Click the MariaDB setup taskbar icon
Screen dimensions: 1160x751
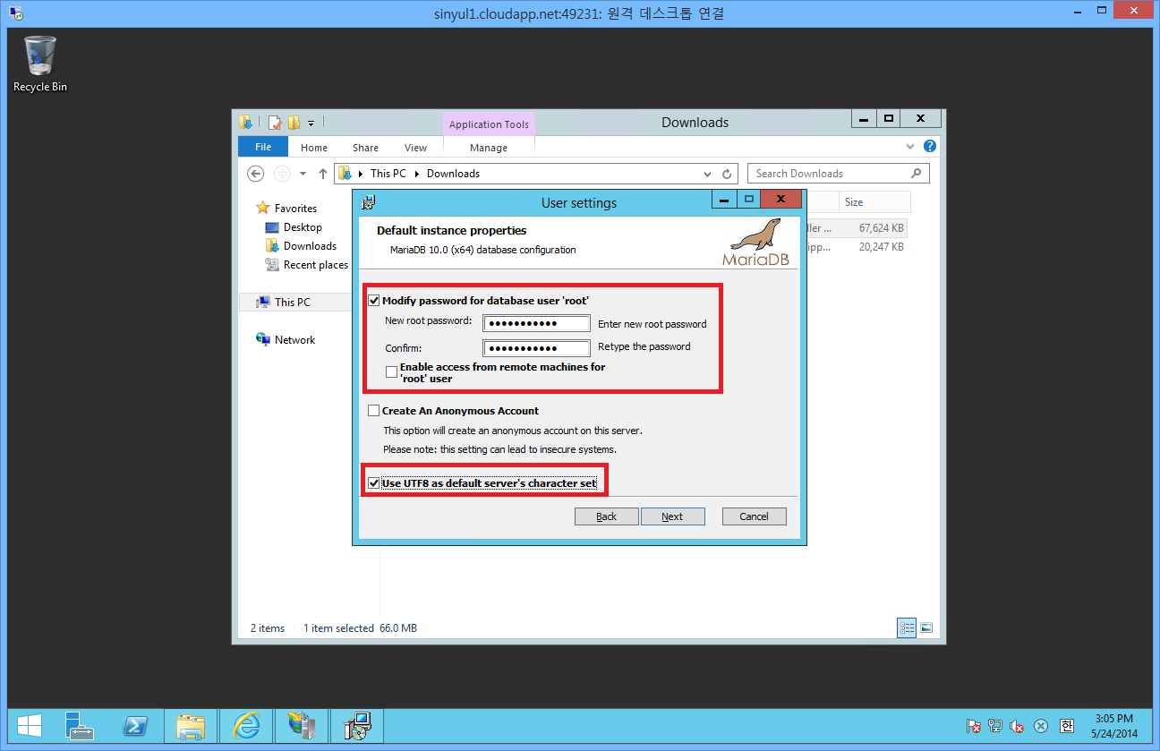[x=357, y=726]
